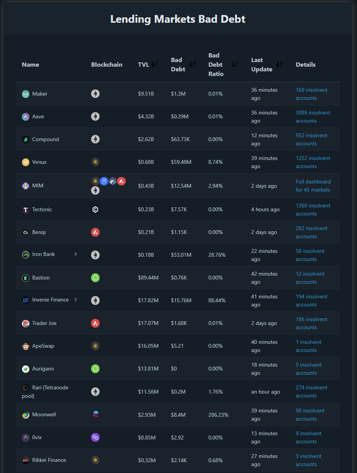Click the Details column header
The height and width of the screenshot is (473, 357).
pyautogui.click(x=306, y=65)
